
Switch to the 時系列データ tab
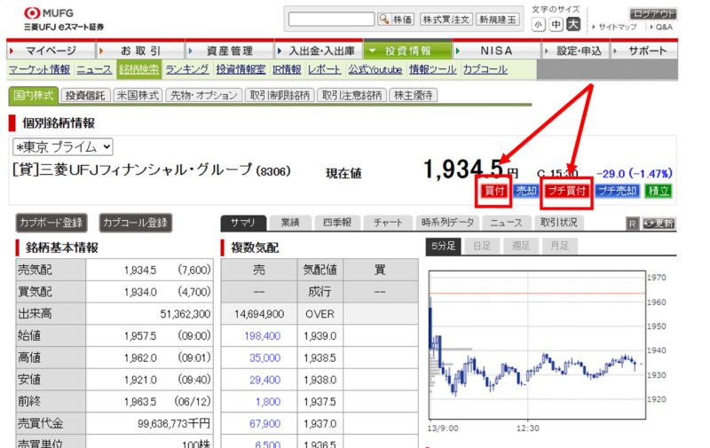[447, 223]
